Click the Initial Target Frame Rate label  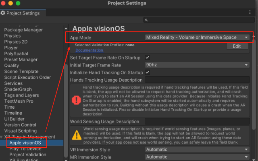96,65
